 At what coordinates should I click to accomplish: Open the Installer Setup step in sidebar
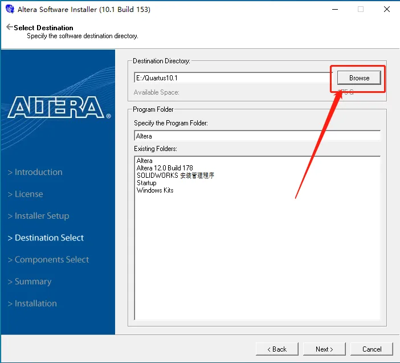tap(38, 216)
